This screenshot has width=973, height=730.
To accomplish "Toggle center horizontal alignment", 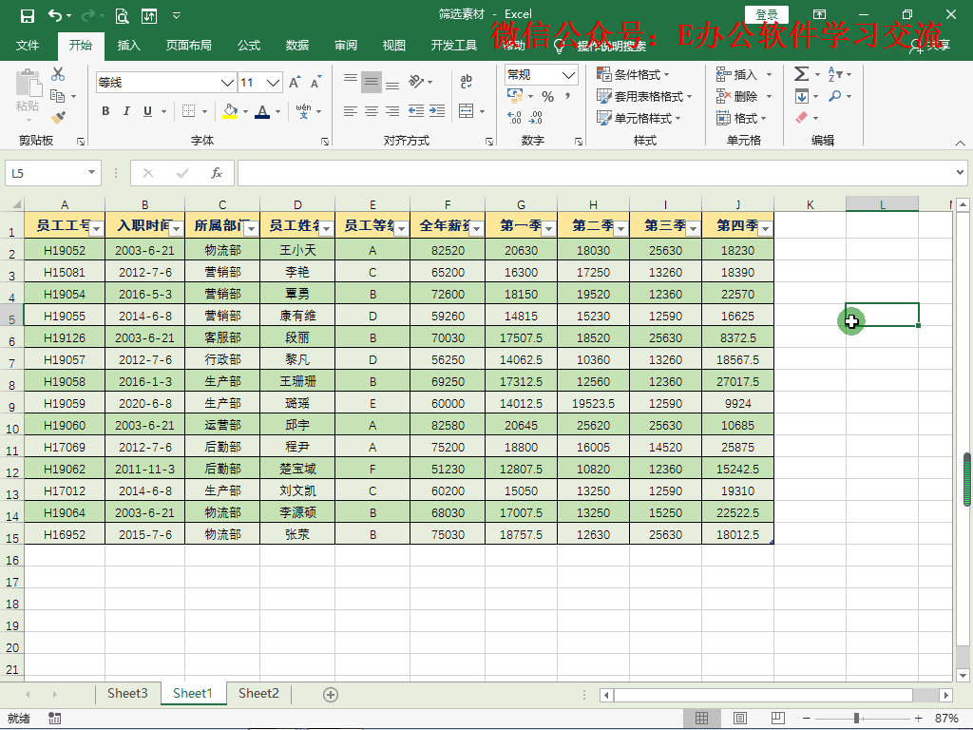I will [372, 111].
